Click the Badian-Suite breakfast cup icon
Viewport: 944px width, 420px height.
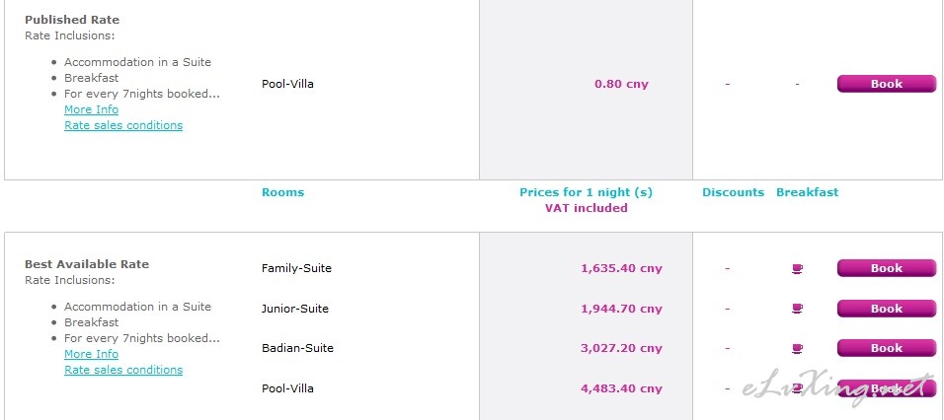(x=797, y=348)
